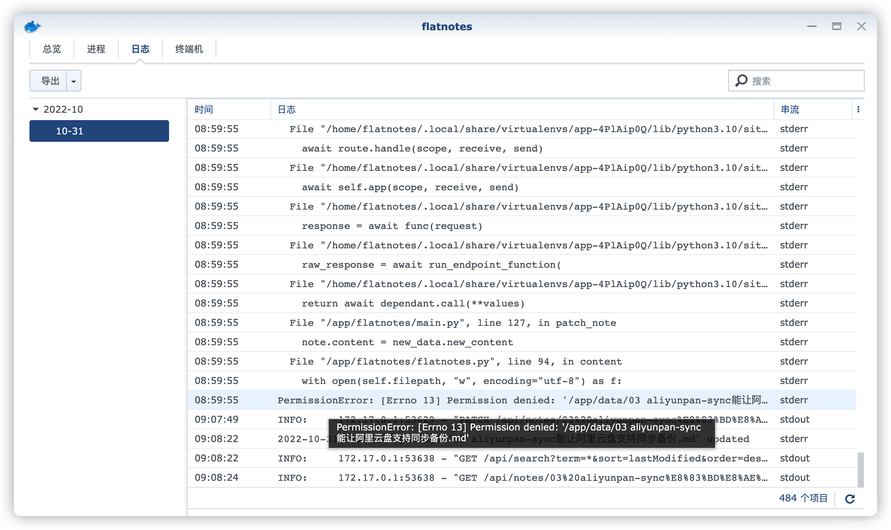Maximize the flatnotes window

click(x=837, y=26)
